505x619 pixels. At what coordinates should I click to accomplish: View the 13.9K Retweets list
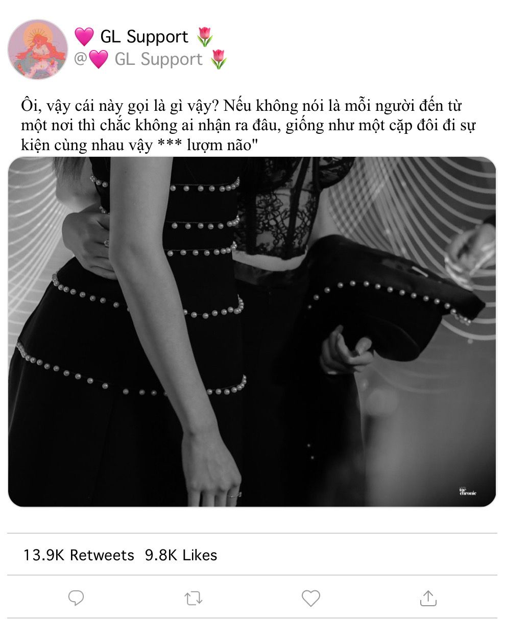79,555
